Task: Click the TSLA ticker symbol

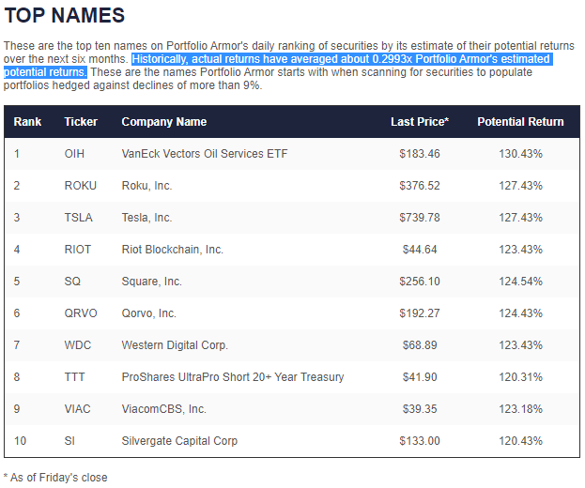Action: [x=78, y=218]
